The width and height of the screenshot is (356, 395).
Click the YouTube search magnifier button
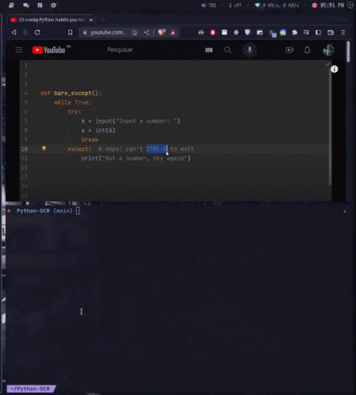pos(228,50)
